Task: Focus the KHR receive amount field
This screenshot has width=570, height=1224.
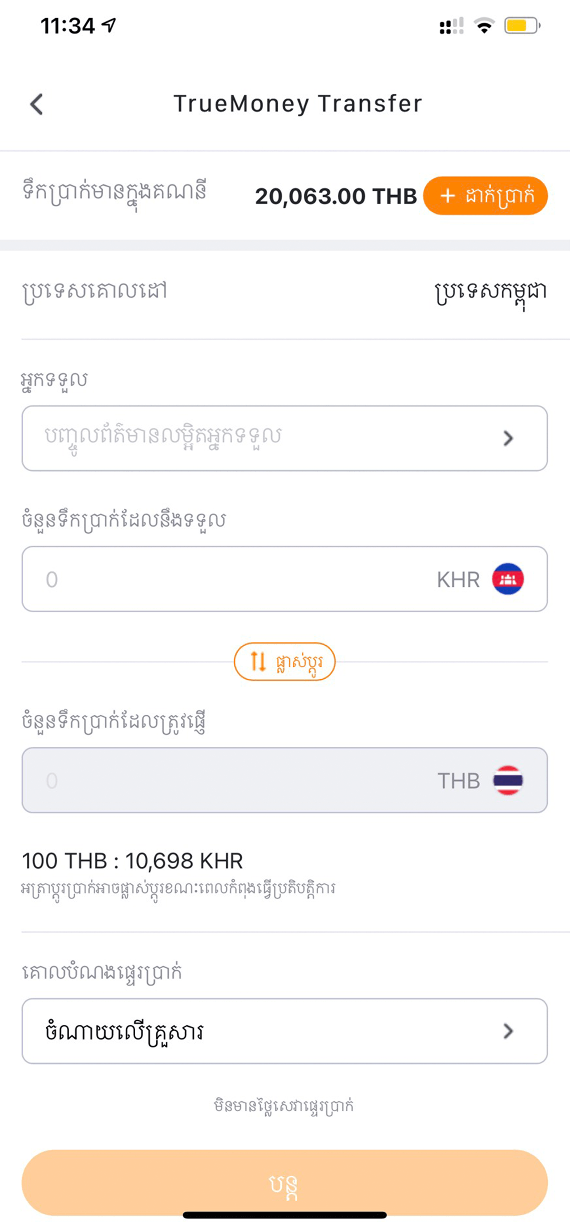Action: coord(238,579)
